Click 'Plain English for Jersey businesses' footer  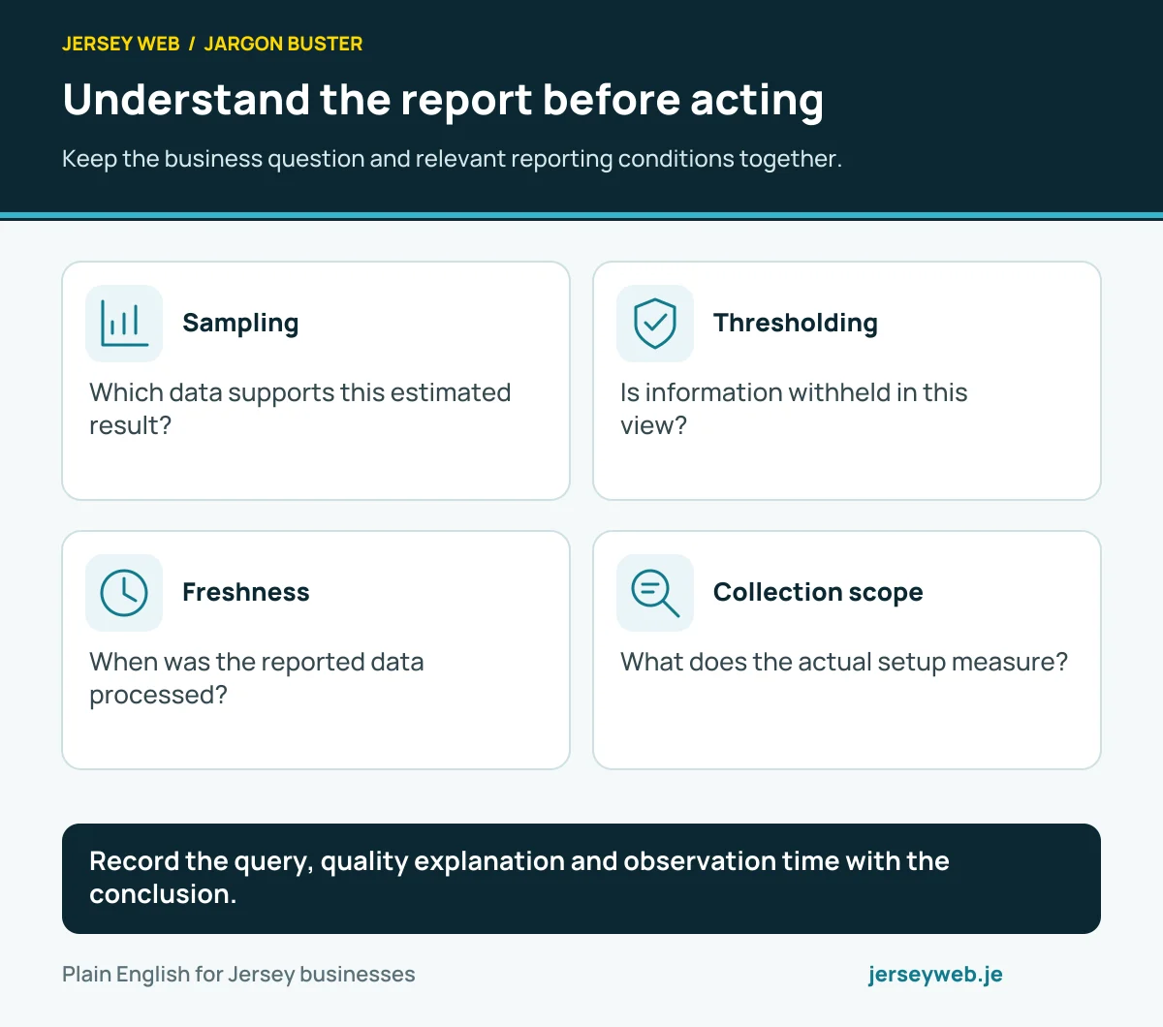tap(238, 975)
